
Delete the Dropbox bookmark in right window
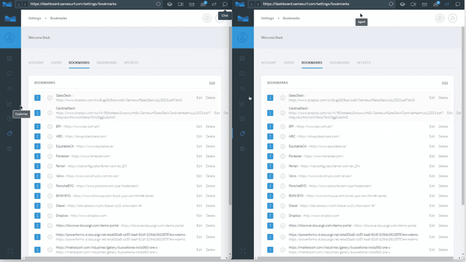443,216
